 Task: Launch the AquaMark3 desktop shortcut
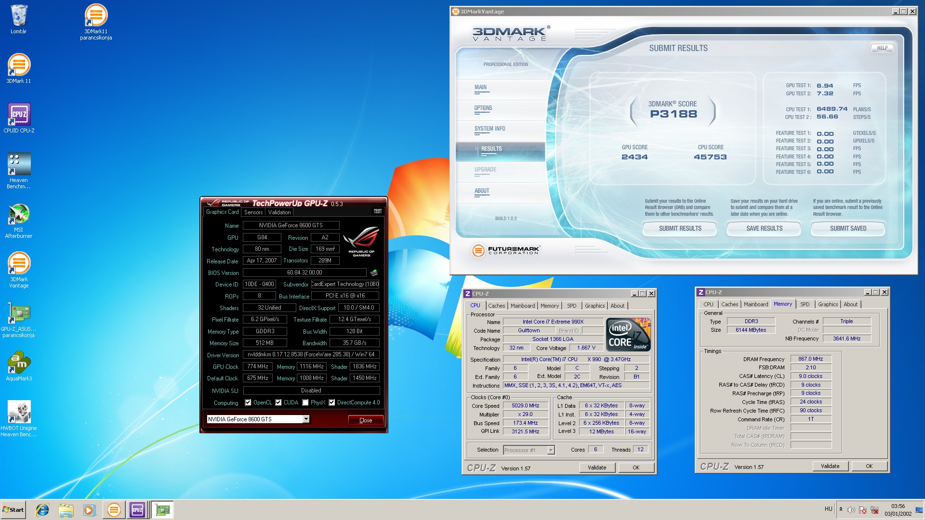[x=19, y=366]
